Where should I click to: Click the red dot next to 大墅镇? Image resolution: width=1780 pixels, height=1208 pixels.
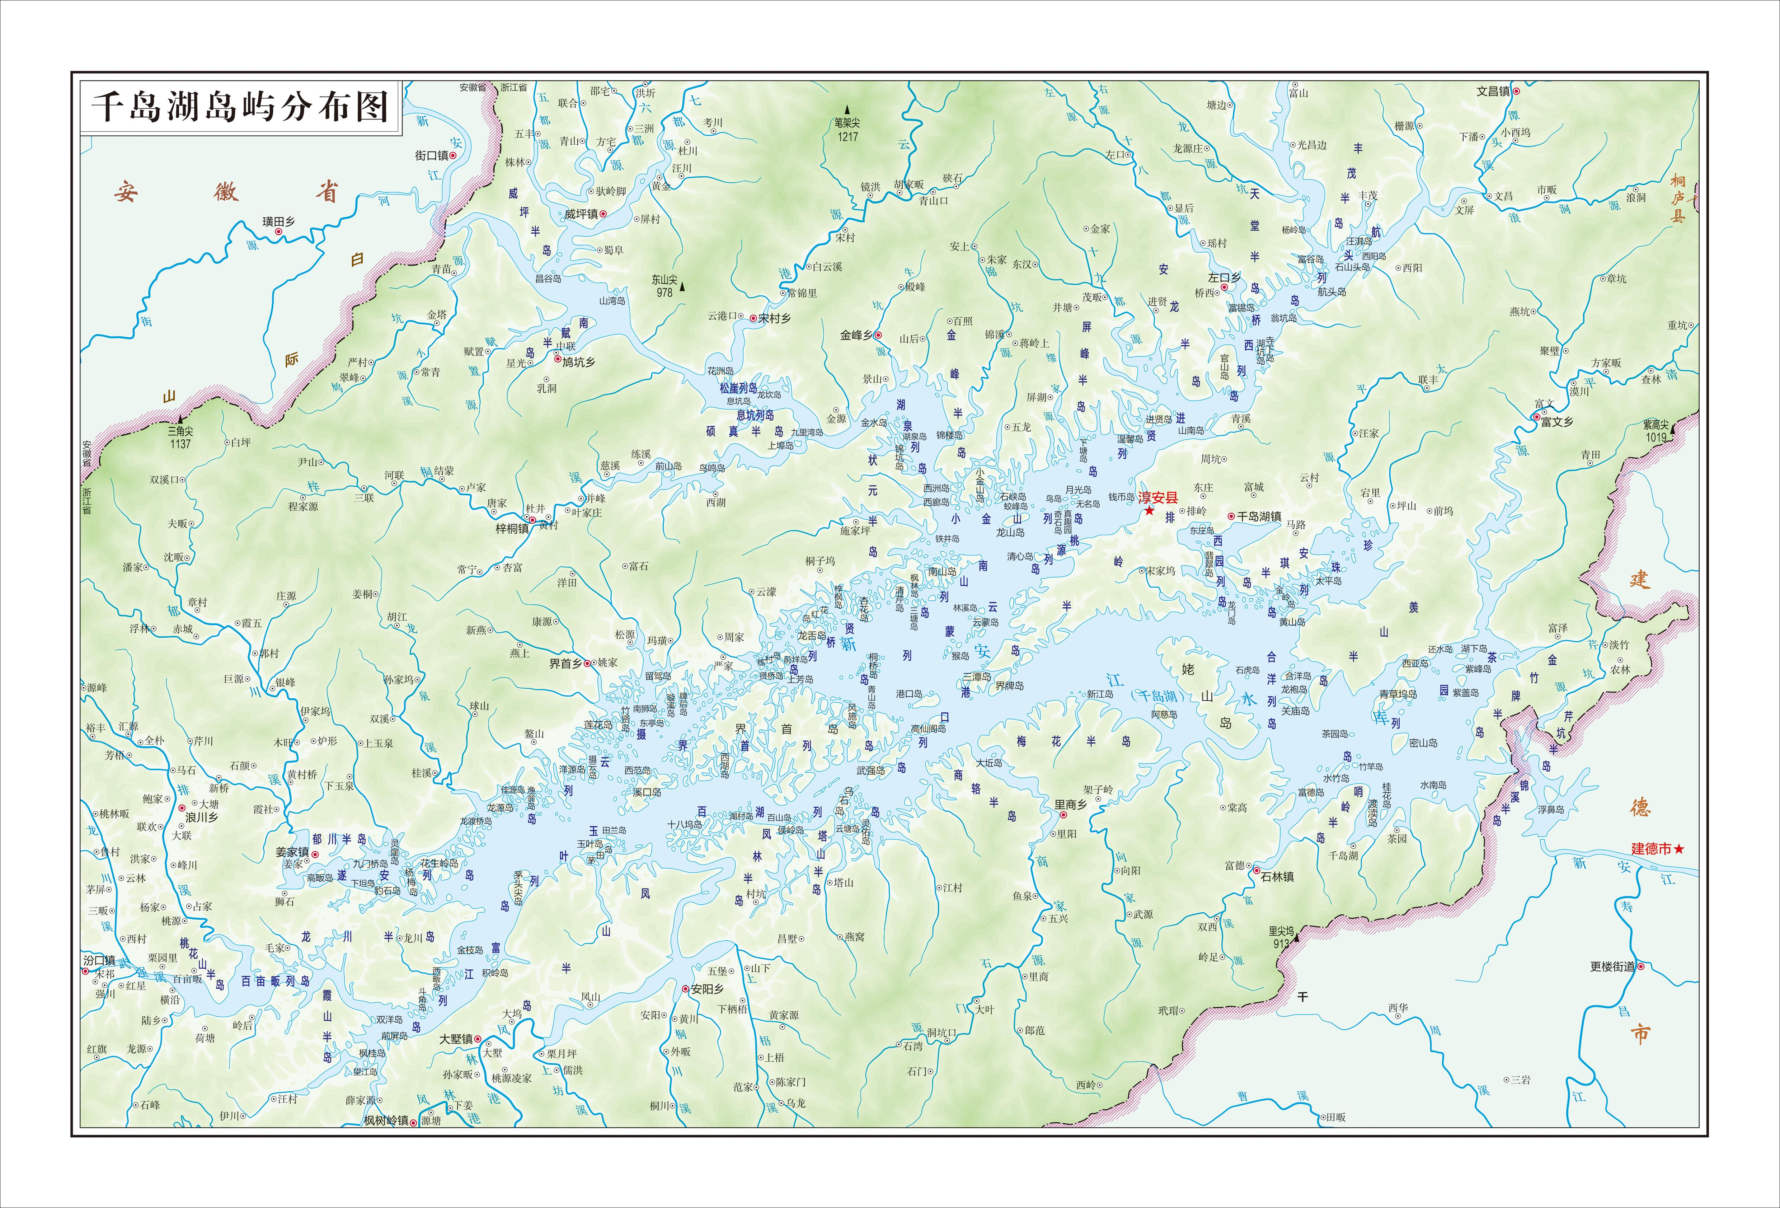[479, 1039]
